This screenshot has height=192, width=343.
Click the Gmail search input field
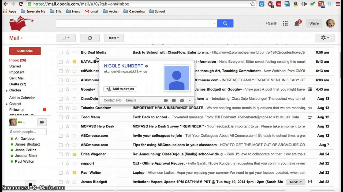click(x=134, y=23)
